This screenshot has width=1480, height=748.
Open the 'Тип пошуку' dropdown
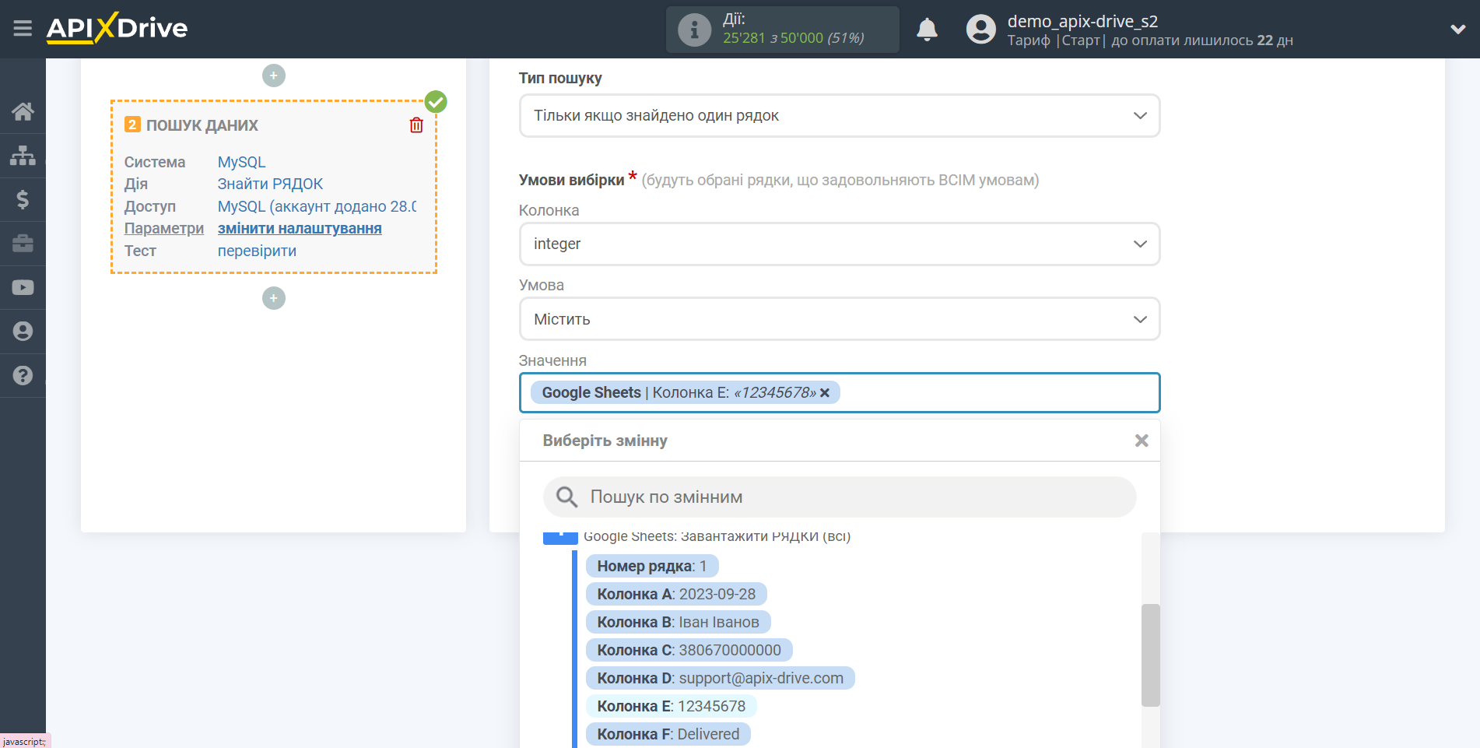(x=840, y=115)
